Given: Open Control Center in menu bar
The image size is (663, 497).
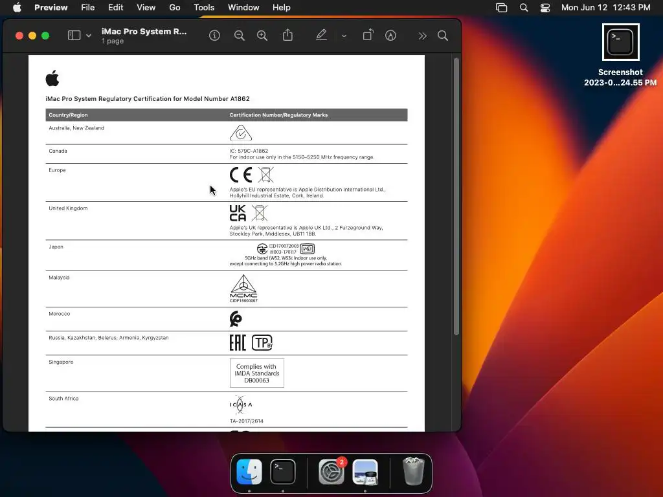Looking at the screenshot, I should 545,8.
